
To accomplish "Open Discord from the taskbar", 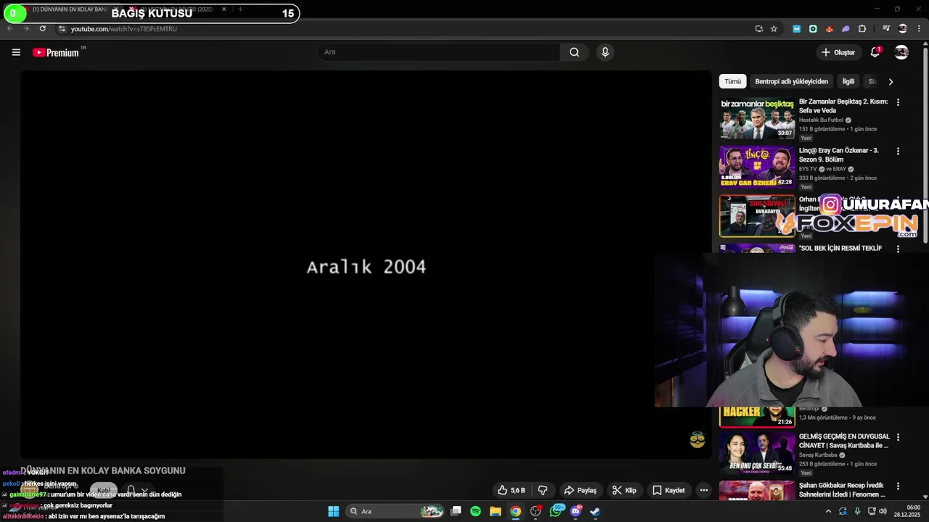I will pos(576,511).
